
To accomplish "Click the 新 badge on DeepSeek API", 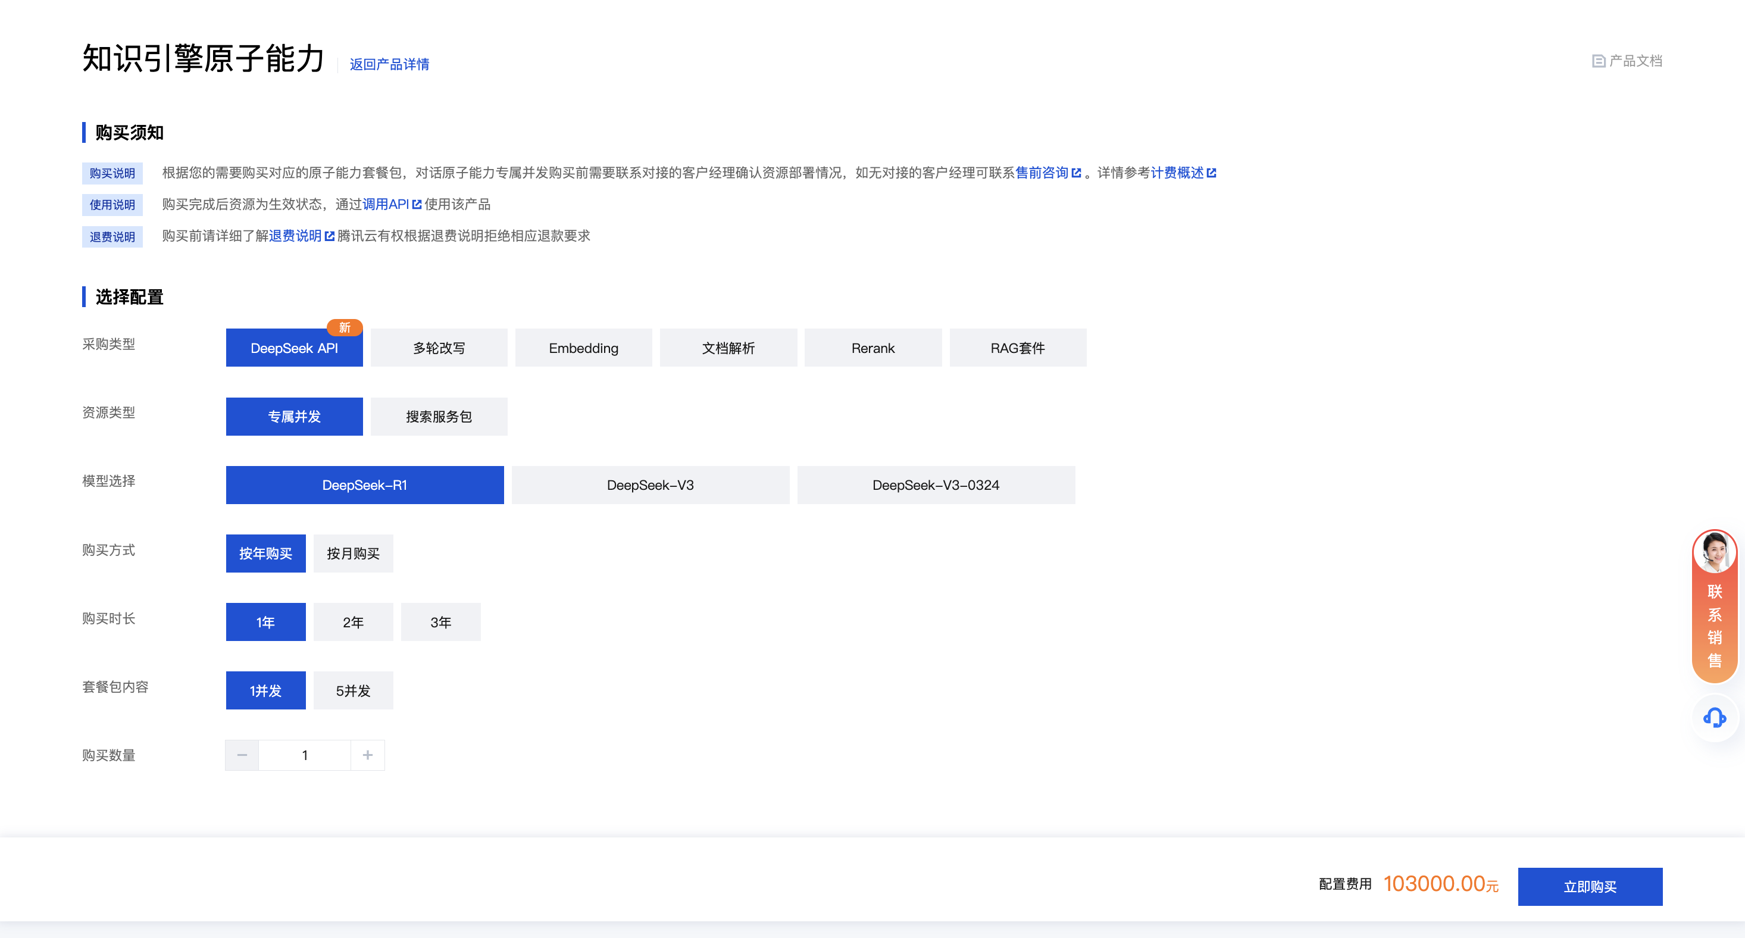I will 345,327.
